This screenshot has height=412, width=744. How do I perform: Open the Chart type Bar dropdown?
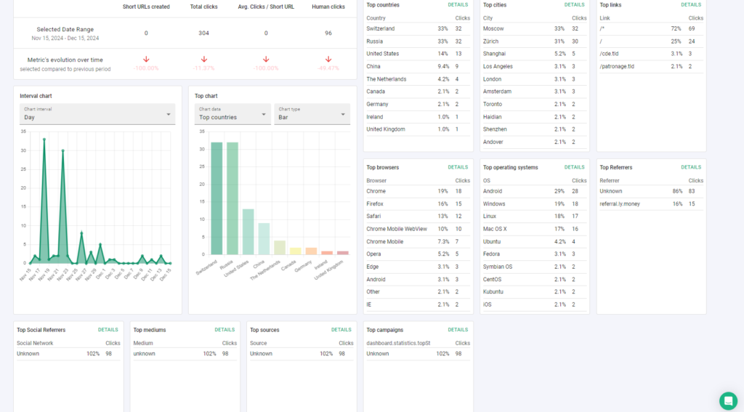(x=312, y=114)
